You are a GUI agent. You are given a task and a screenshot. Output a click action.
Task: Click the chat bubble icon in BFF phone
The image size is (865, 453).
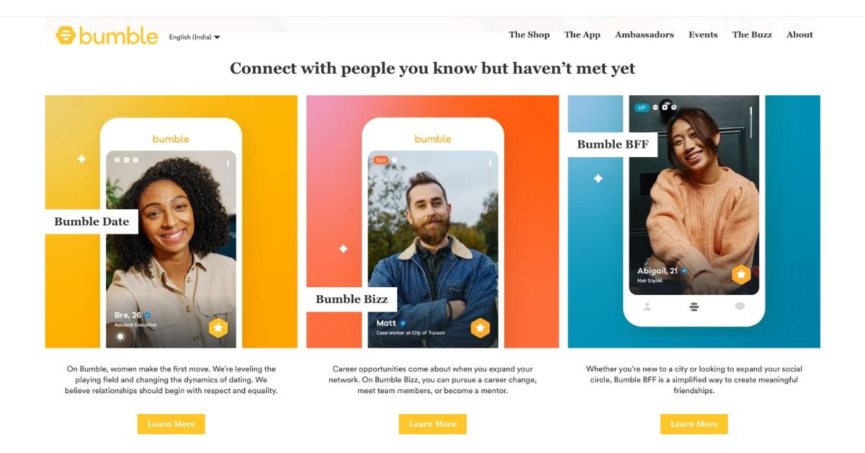[740, 307]
